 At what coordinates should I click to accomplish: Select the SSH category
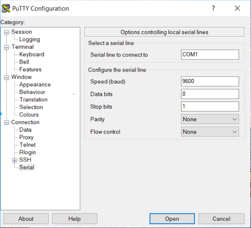pyautogui.click(x=25, y=160)
